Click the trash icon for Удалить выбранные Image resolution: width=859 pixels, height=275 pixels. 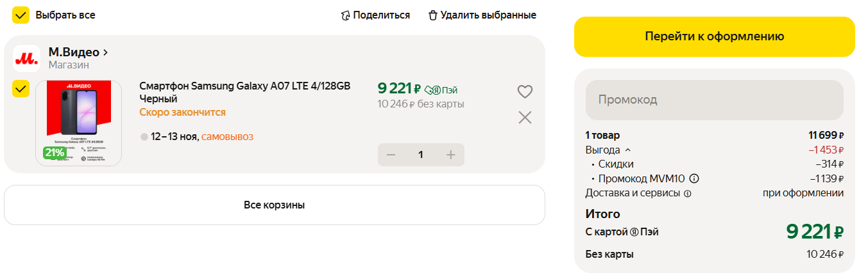tap(433, 15)
